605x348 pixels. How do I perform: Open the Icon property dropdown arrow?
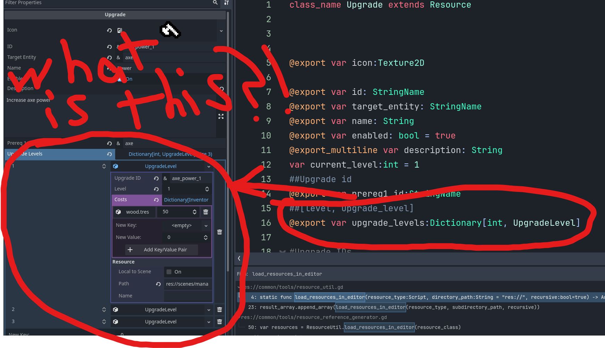click(x=221, y=30)
